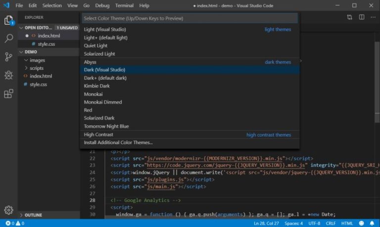Choose the Kimbie Dark theme

(190, 86)
